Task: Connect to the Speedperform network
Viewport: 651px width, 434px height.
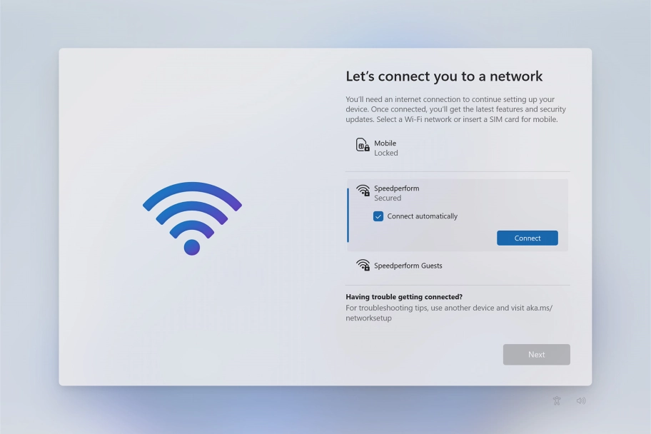Action: click(x=528, y=238)
